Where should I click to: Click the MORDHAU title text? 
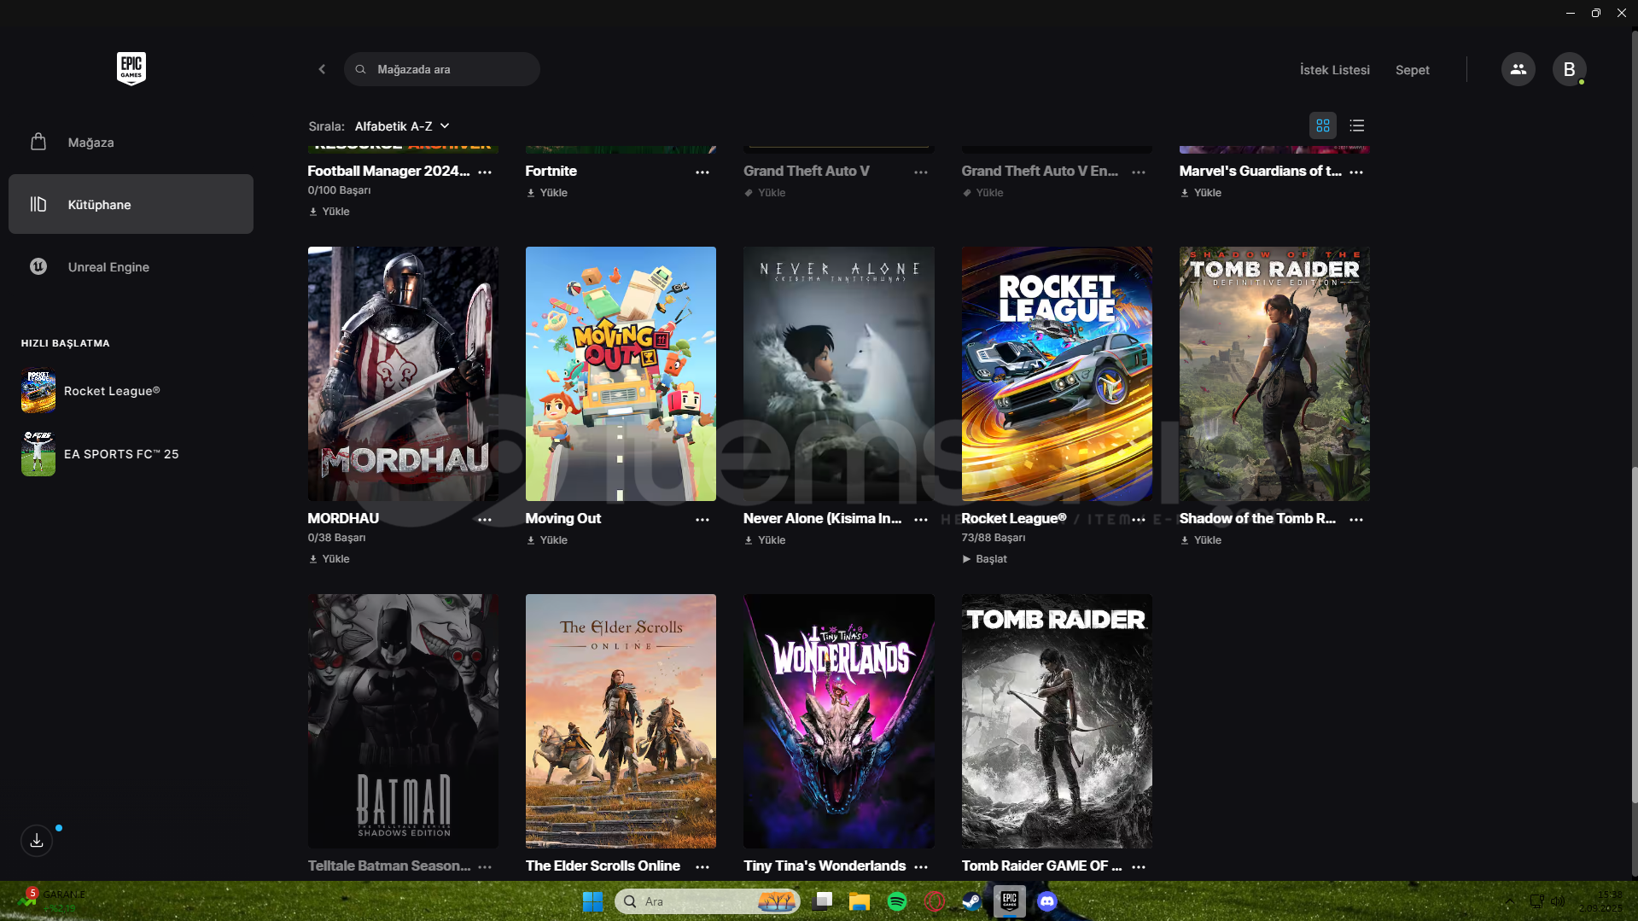point(343,518)
